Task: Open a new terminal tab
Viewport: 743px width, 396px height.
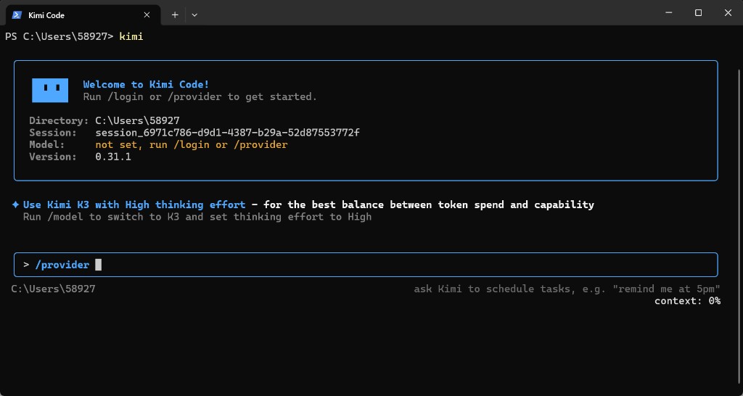Action: (175, 15)
